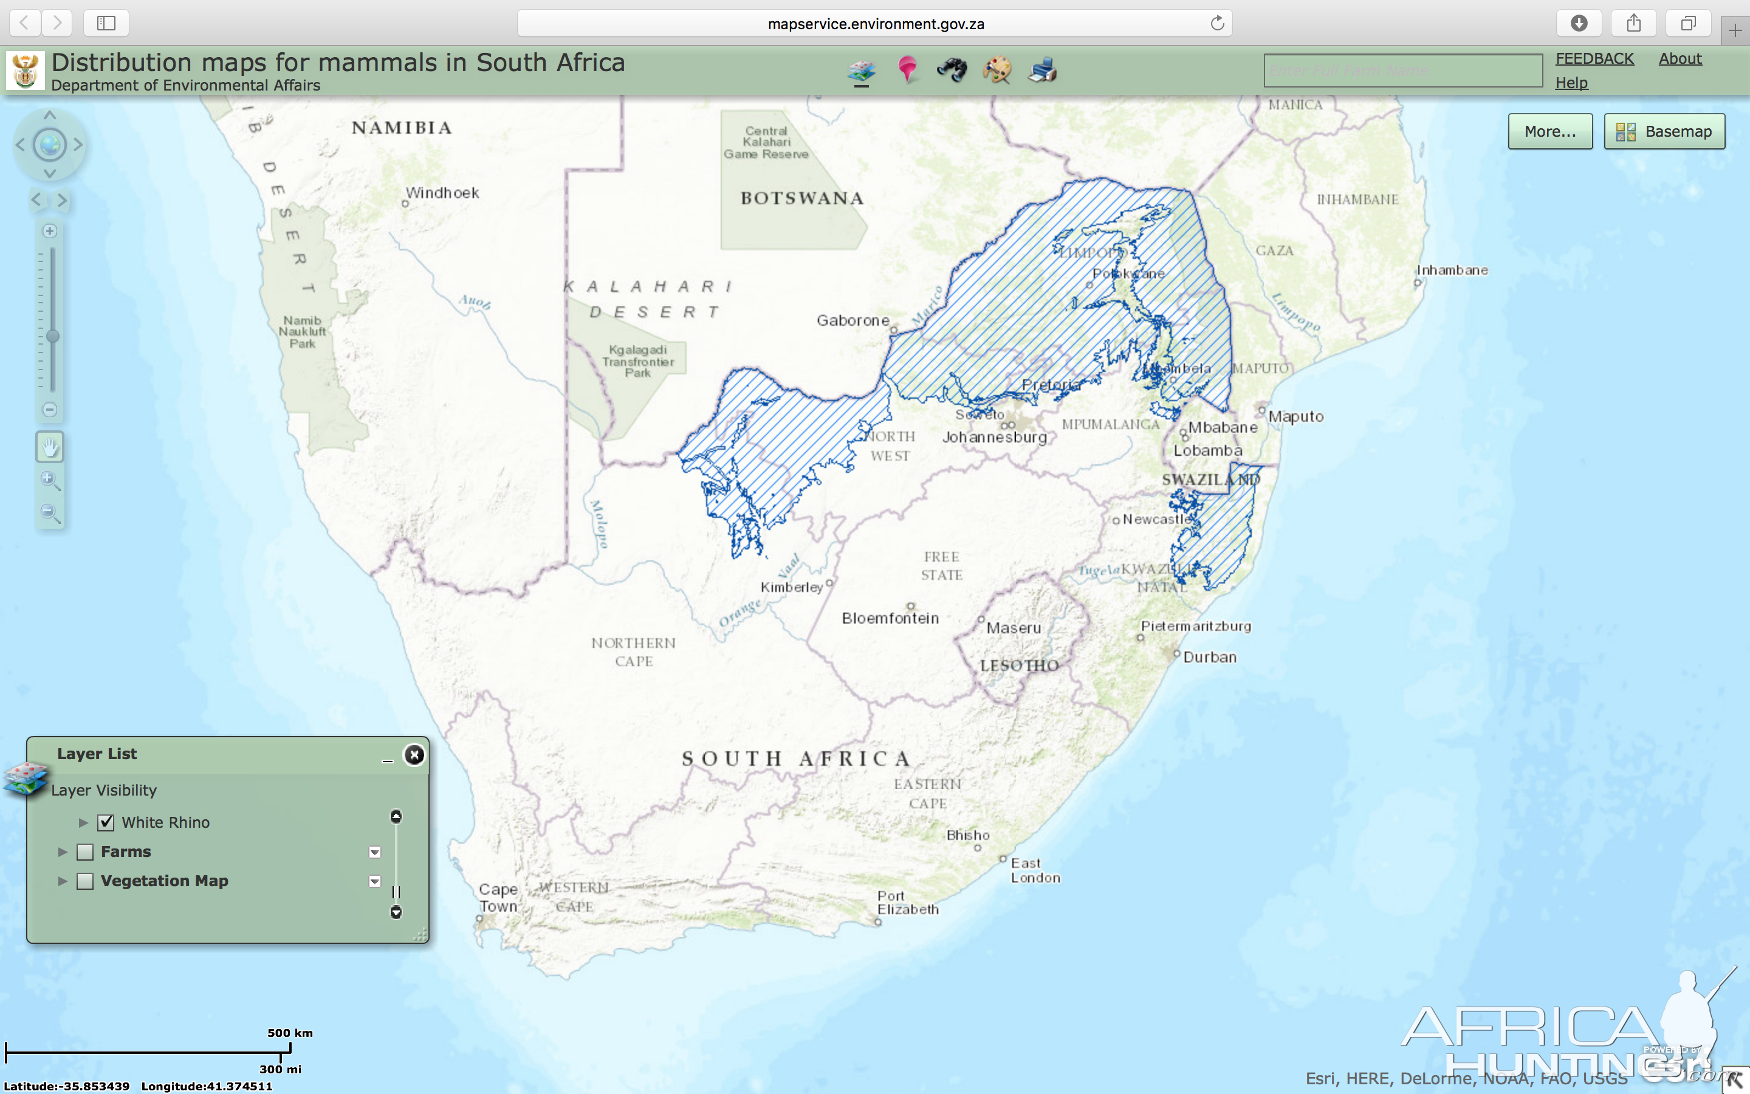Toggle White Rhino layer visibility checkbox

pos(105,822)
